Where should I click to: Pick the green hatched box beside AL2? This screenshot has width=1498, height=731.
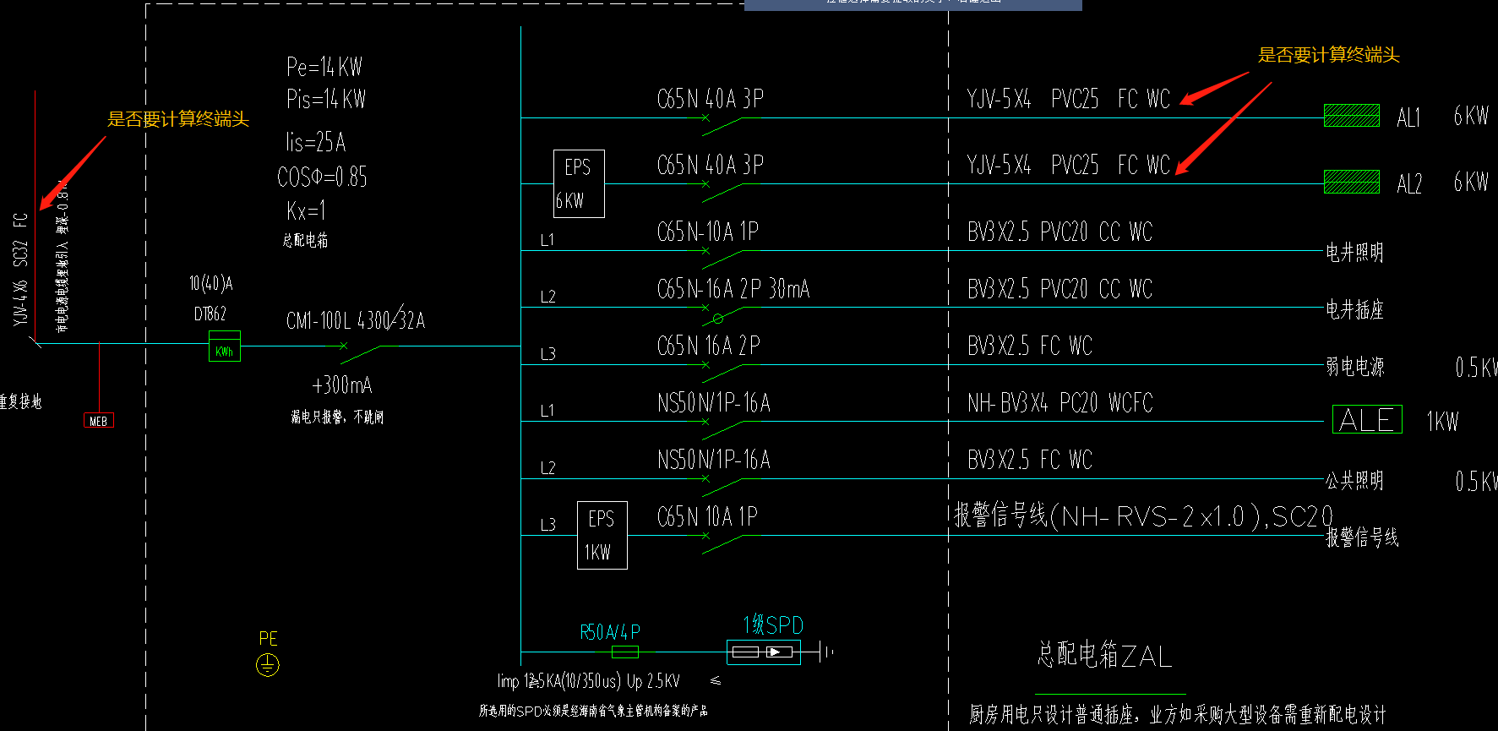[x=1352, y=182]
